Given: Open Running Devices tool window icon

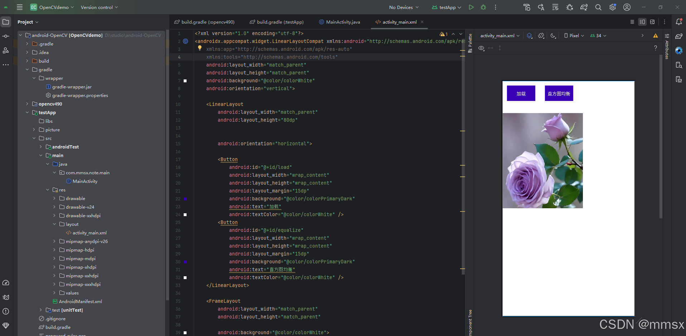Looking at the screenshot, I should pyautogui.click(x=679, y=79).
